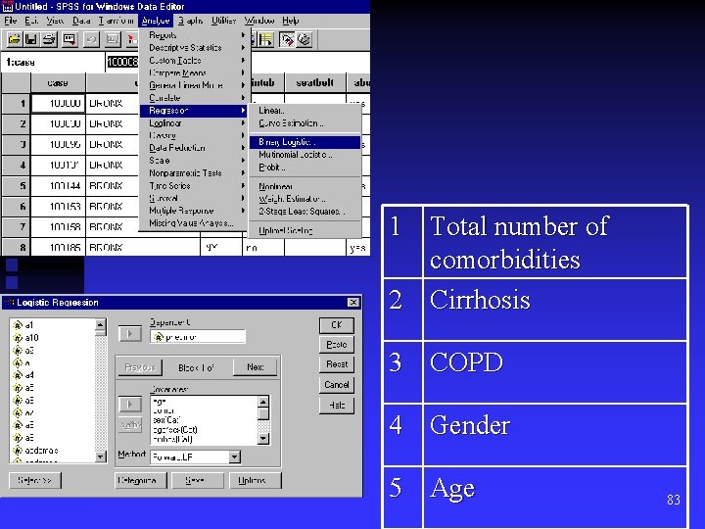Click the Use Sets toolbar icon
Viewport: 705px width, 529px height.
pyautogui.click(x=304, y=39)
